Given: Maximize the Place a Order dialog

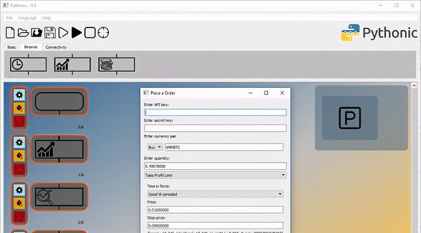Looking at the screenshot, I should (266, 93).
